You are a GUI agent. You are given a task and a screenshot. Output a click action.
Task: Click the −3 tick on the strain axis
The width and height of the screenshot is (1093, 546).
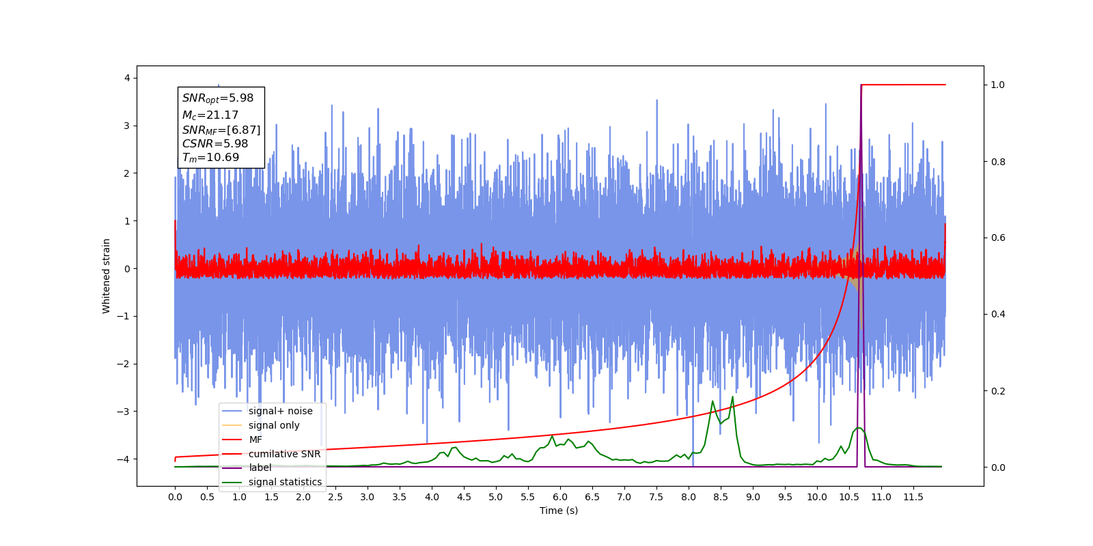tap(123, 412)
